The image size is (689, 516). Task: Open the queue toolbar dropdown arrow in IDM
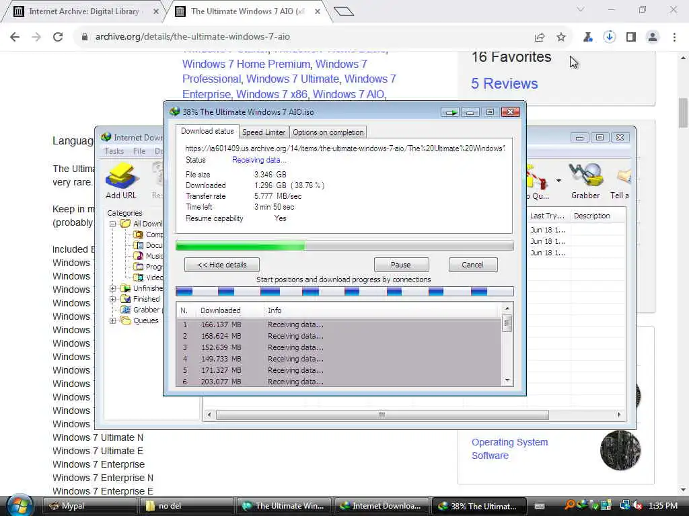(558, 180)
